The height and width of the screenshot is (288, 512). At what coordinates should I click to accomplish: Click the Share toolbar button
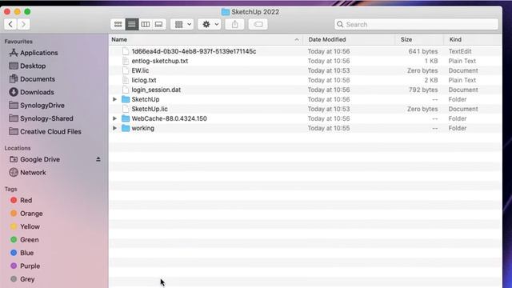234,24
